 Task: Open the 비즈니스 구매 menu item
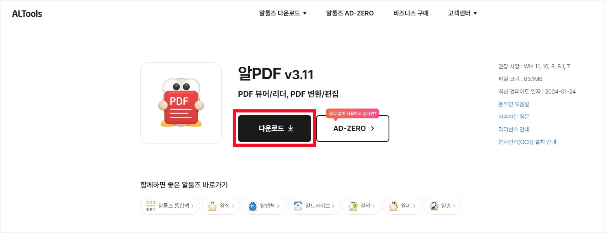[x=411, y=13]
